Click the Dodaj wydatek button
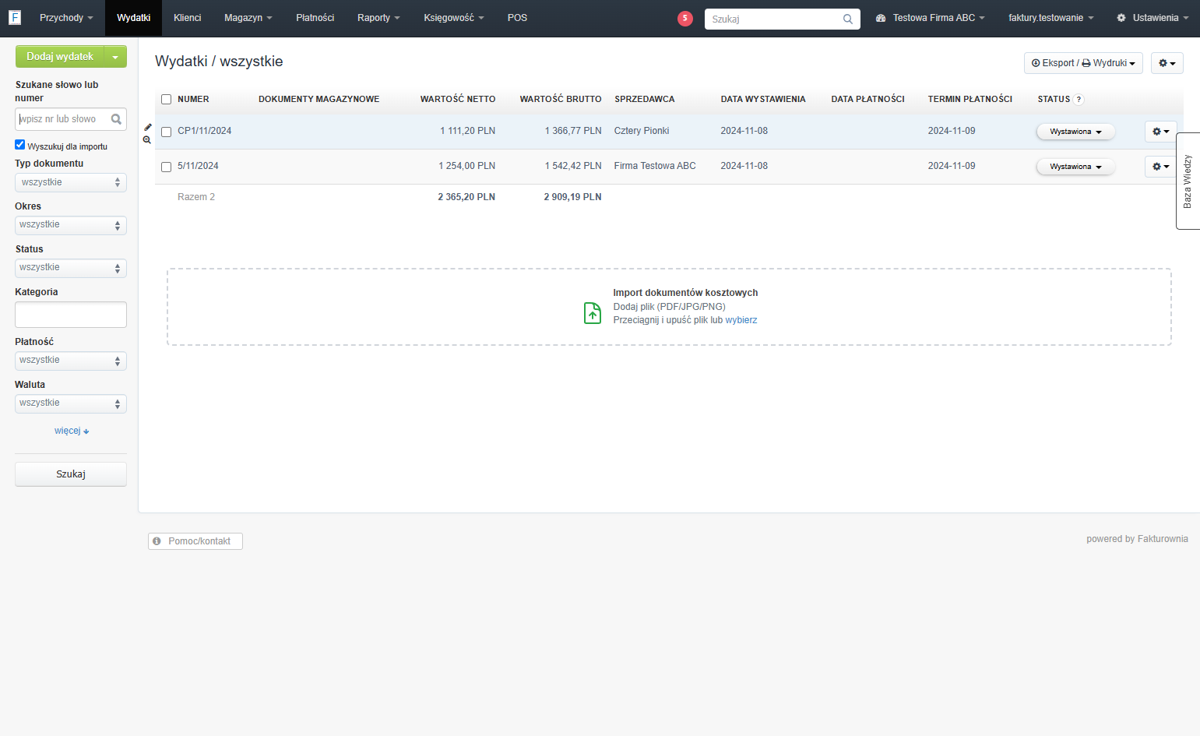 click(x=60, y=57)
